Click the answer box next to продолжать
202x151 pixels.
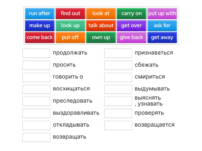36,53
